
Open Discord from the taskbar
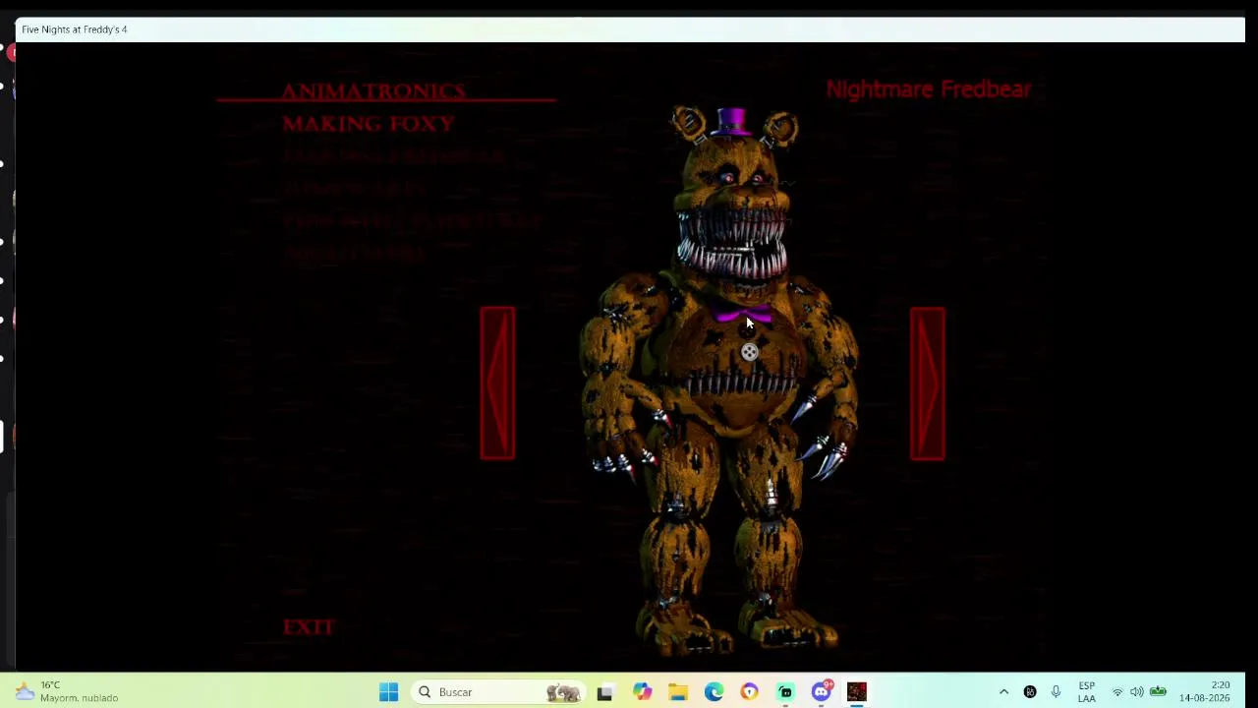tap(822, 692)
